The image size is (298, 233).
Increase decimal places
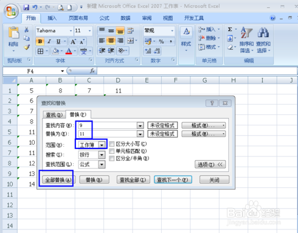click(x=148, y=51)
